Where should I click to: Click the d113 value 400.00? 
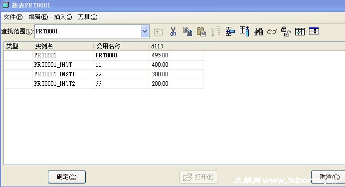point(176,65)
